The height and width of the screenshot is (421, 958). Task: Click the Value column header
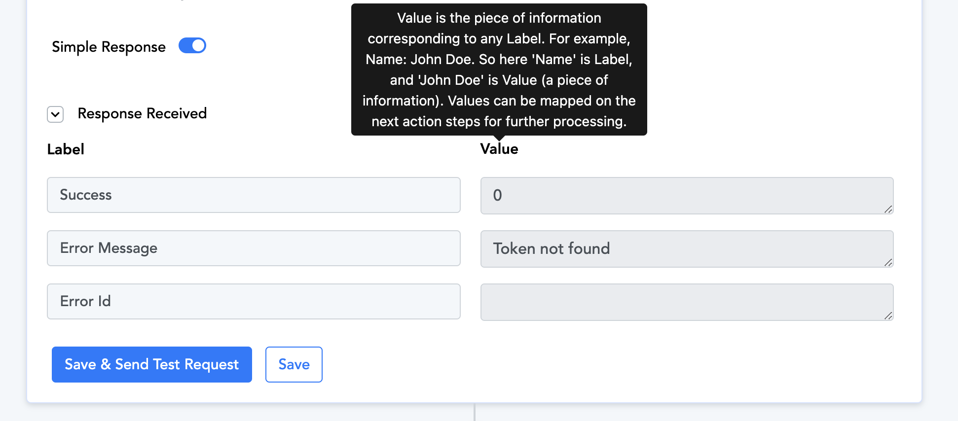(x=499, y=149)
